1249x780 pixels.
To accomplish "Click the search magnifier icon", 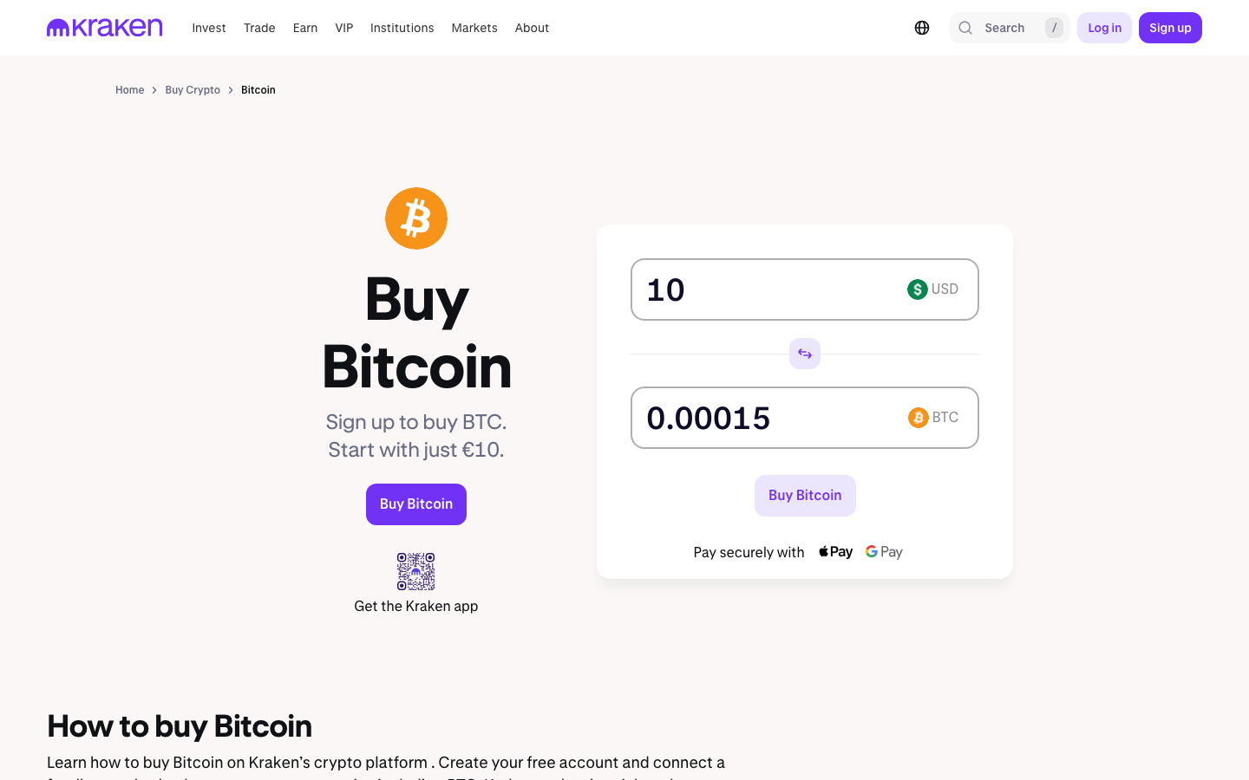I will point(965,27).
